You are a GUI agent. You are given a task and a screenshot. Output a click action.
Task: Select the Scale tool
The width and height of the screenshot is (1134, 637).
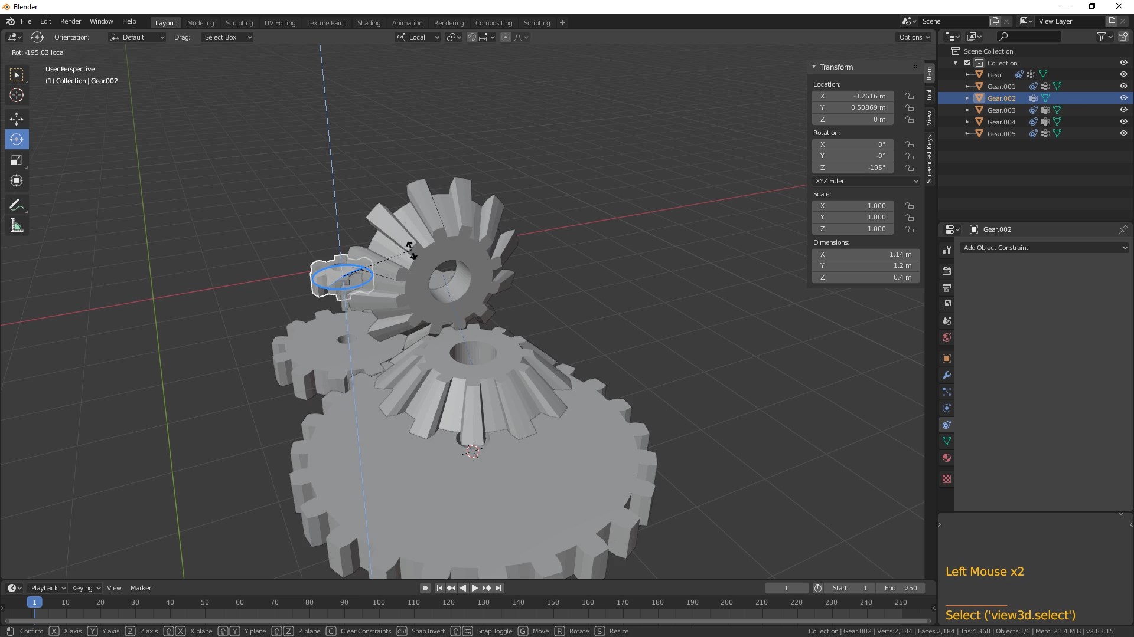[x=17, y=160]
